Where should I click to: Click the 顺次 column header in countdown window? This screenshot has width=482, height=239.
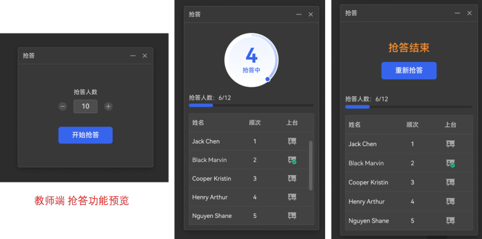[255, 122]
